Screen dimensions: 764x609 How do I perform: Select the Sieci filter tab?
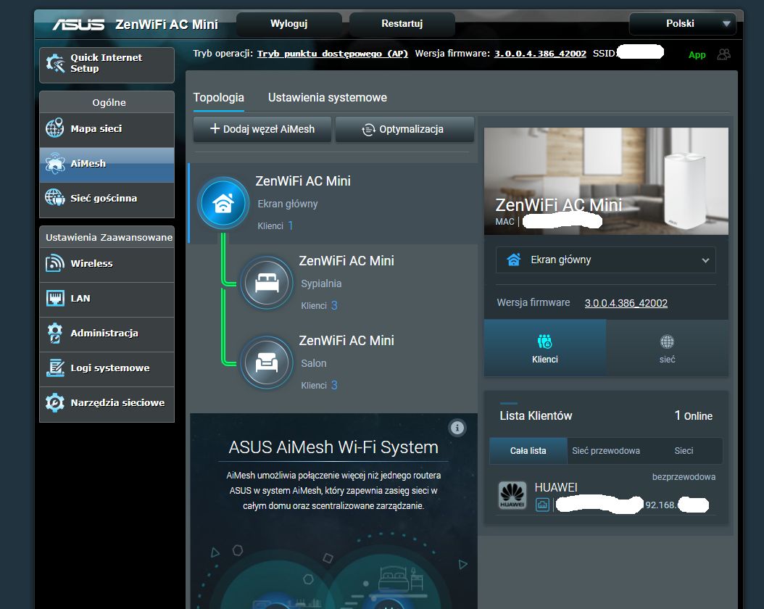click(684, 451)
